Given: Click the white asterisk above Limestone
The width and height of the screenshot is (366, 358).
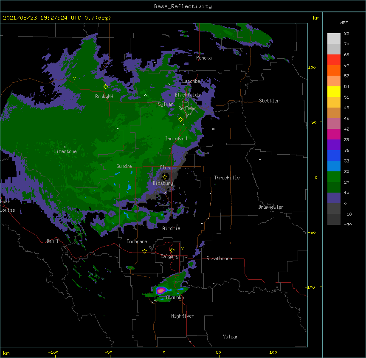Looking at the screenshot, I should pyautogui.click(x=65, y=147).
